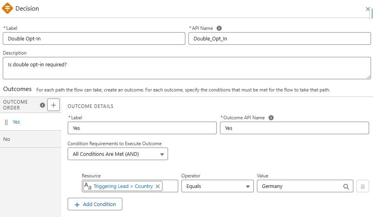Click the trash icon to delete condition
Viewport: 373px width, 217px height.
[x=362, y=186]
